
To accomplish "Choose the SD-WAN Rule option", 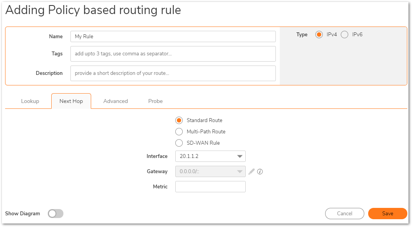I will click(179, 143).
